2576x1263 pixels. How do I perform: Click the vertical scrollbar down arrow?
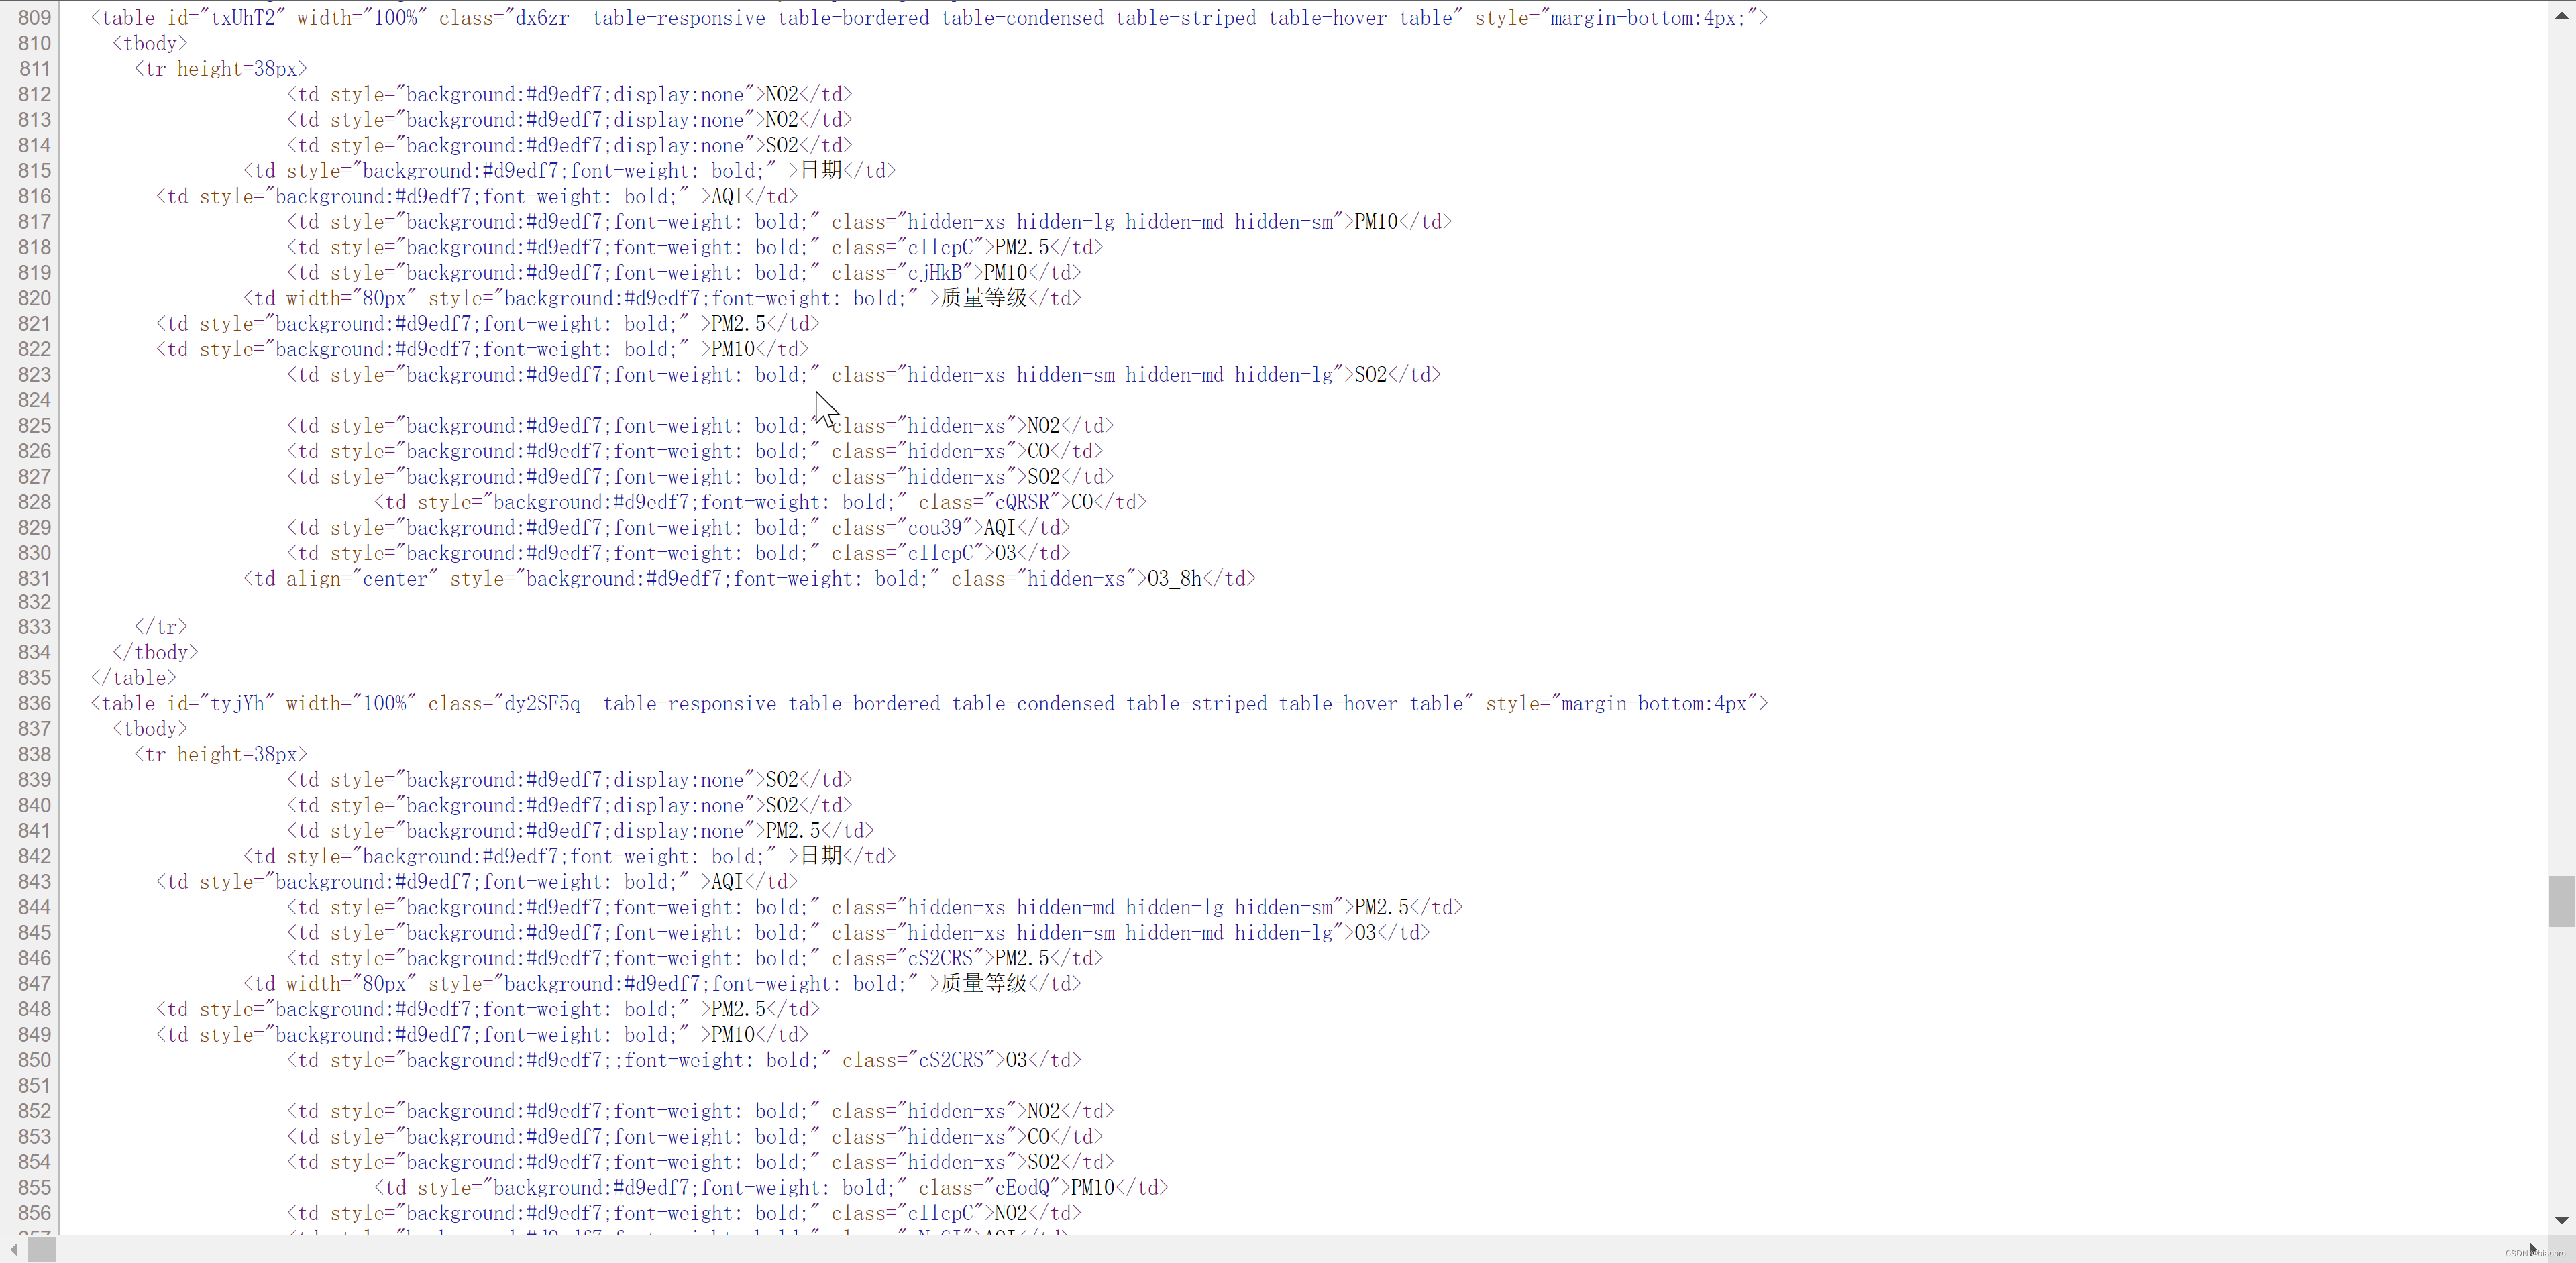[2561, 1220]
